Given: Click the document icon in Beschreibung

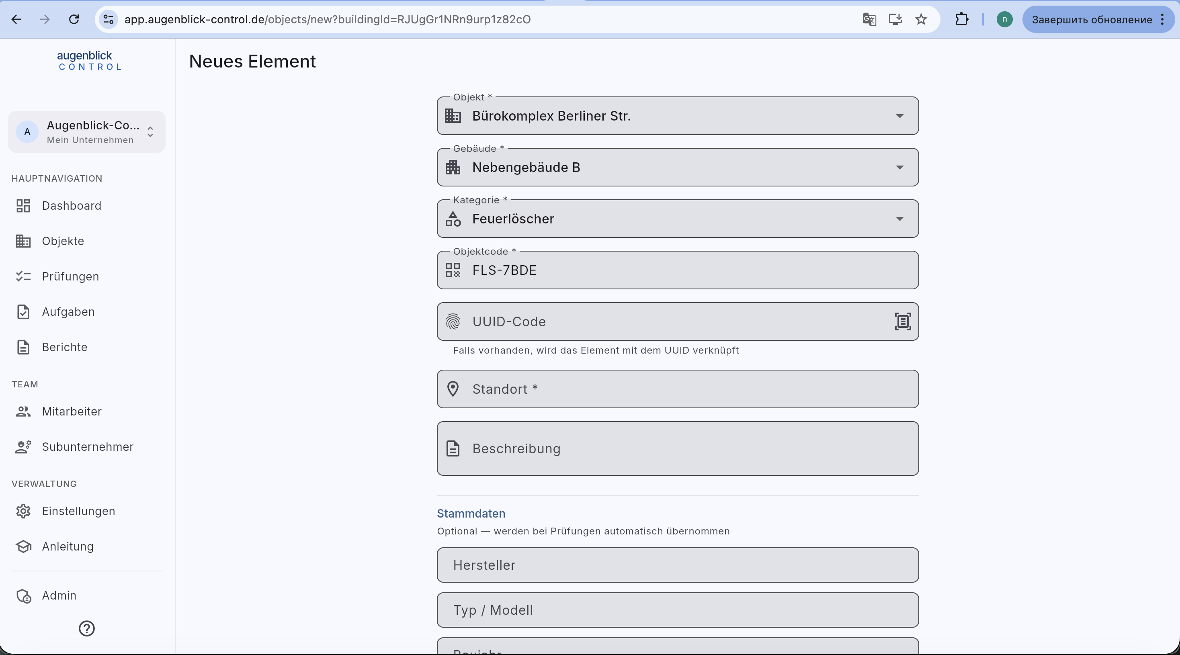Looking at the screenshot, I should coord(453,448).
